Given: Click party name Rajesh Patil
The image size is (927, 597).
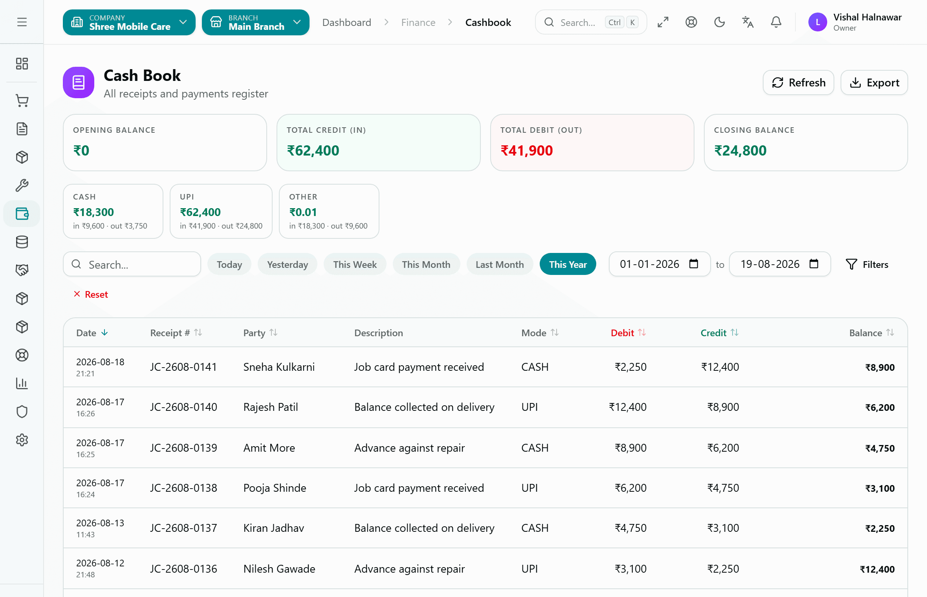Looking at the screenshot, I should coord(271,407).
